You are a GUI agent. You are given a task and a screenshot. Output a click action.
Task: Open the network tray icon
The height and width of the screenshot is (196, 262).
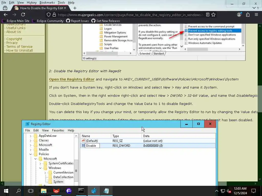223,191
